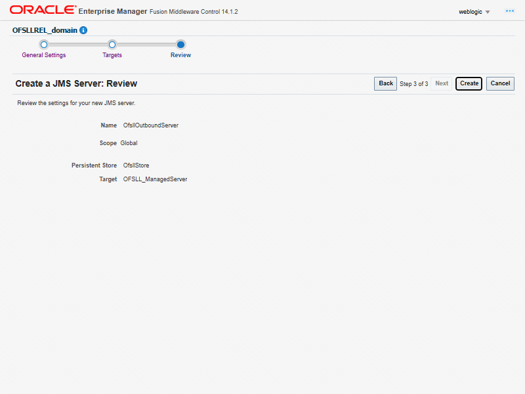Select the OFSLL_ManagedServer target value
Image resolution: width=525 pixels, height=394 pixels.
(155, 179)
